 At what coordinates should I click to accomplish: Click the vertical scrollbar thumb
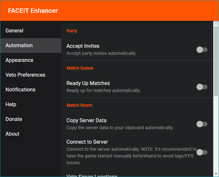tap(216, 61)
